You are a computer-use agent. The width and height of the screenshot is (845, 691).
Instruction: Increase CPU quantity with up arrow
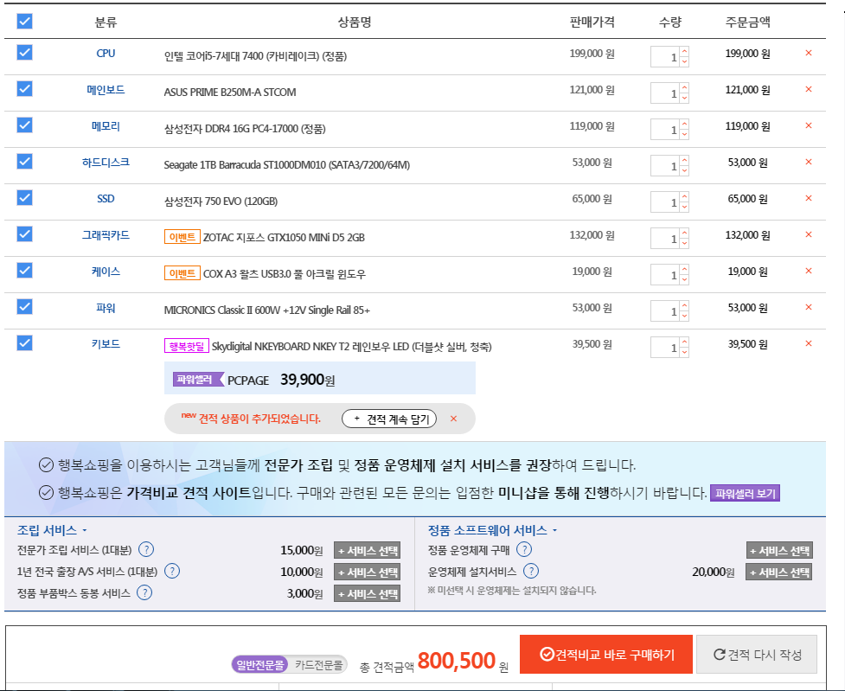(684, 52)
